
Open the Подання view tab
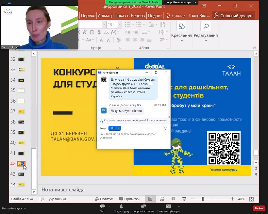click(x=155, y=16)
